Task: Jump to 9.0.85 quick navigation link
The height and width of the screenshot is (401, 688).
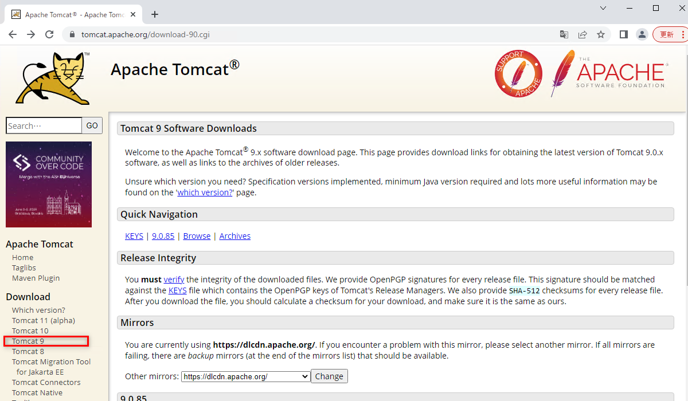Action: point(163,236)
